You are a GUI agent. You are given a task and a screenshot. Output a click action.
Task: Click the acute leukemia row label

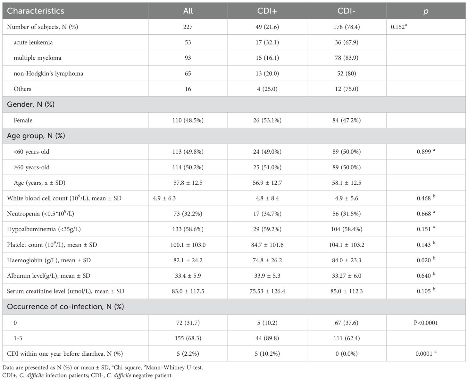[x=33, y=42]
